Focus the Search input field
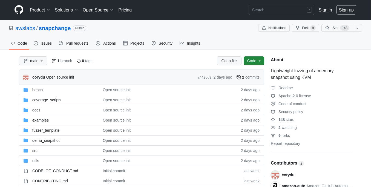The width and height of the screenshot is (374, 187). click(x=278, y=10)
